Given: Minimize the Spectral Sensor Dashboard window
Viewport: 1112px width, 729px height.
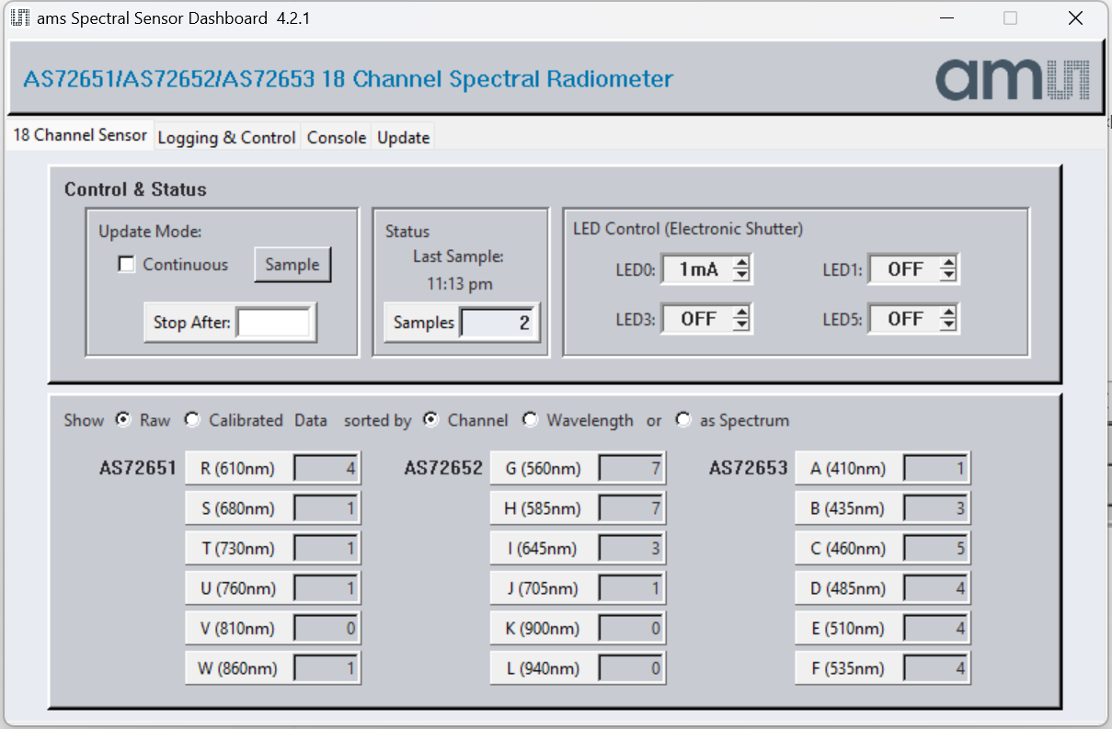Looking at the screenshot, I should [946, 17].
